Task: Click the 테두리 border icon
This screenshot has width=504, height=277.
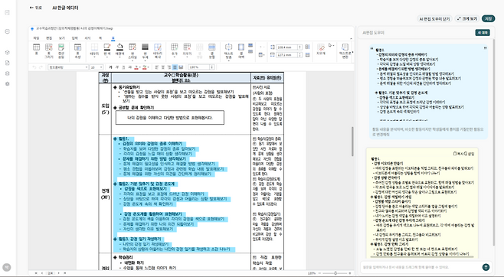Action: click(x=94, y=47)
